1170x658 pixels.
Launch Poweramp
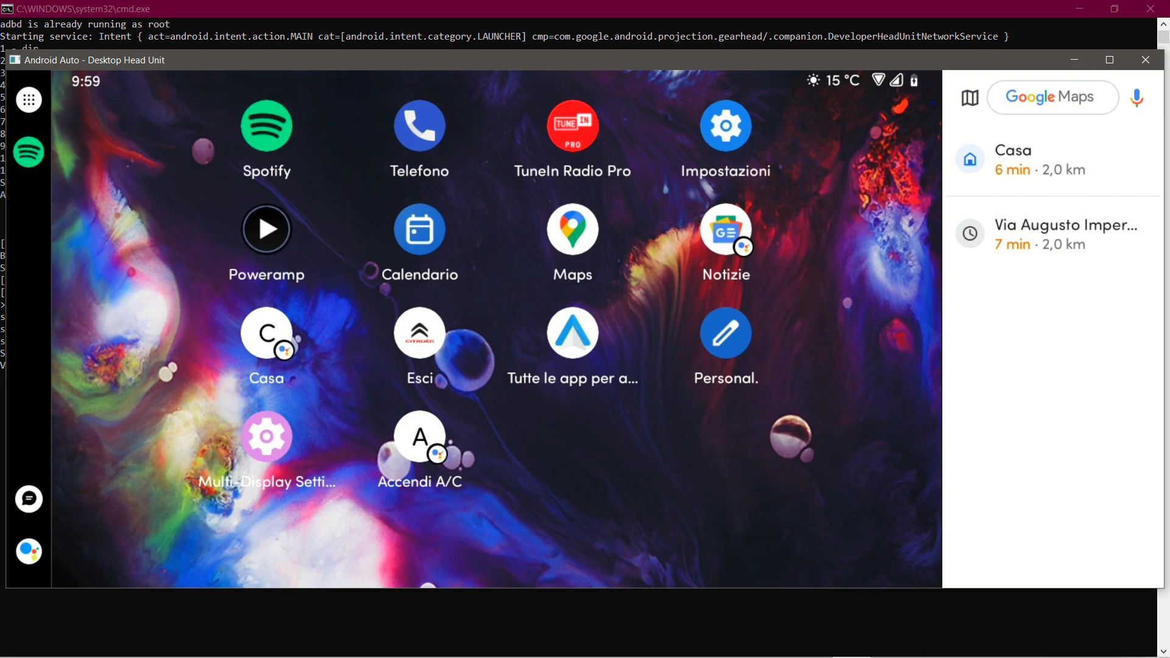266,229
